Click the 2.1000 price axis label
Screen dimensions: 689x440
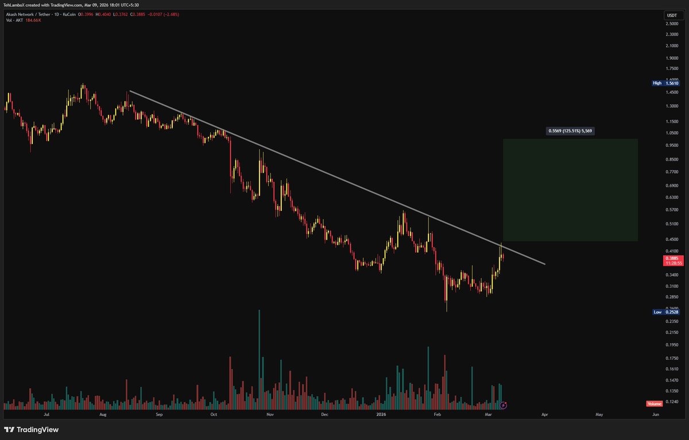tap(671, 46)
